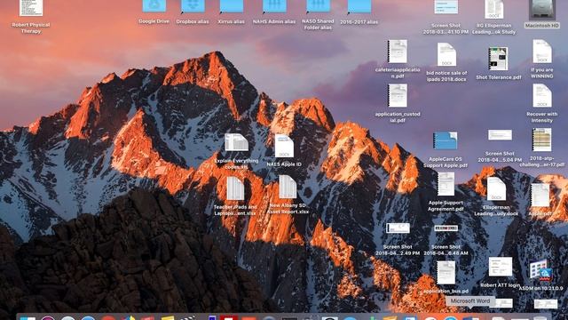568x320 pixels.
Task: Open the NAHS Admin alias folder
Action: coord(274,6)
